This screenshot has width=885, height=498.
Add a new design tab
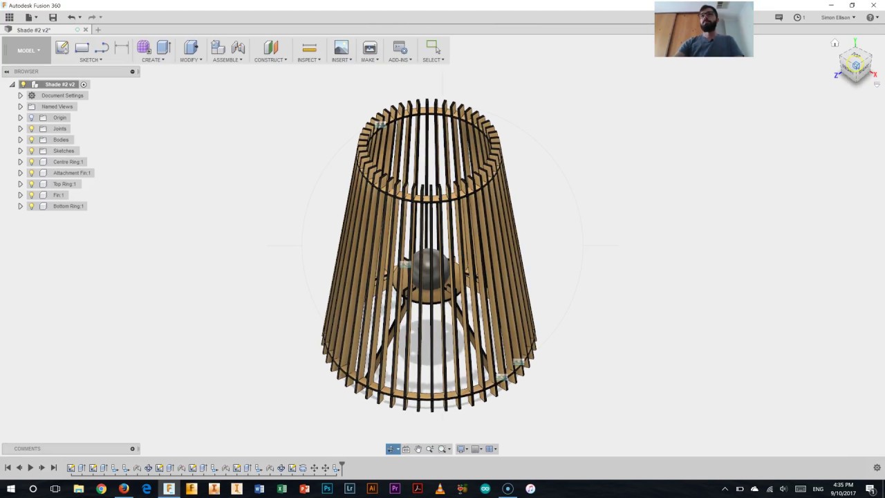pos(97,30)
